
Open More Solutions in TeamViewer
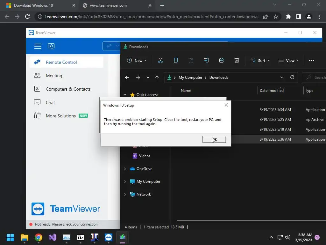click(x=67, y=115)
